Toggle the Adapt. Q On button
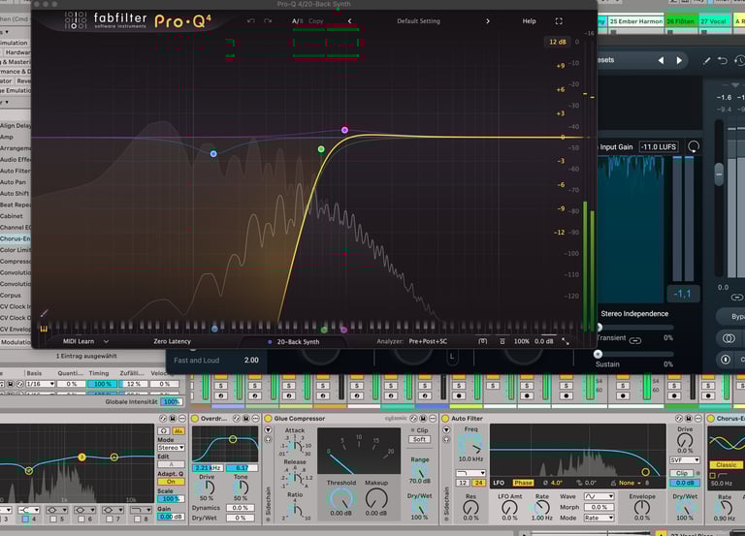Image resolution: width=745 pixels, height=536 pixels. [x=170, y=482]
